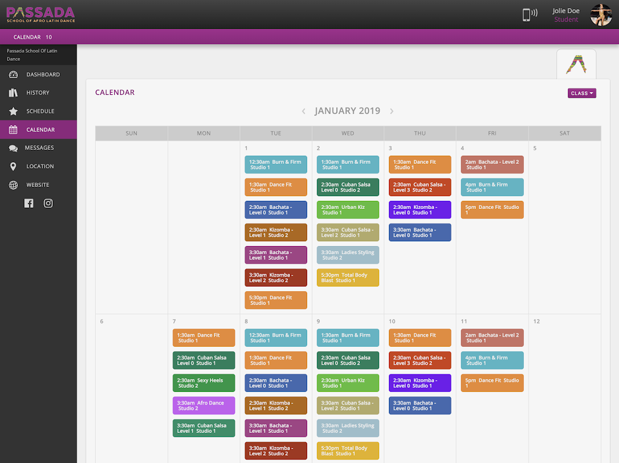Open Jan 7 1:30am Dance Fit class

click(x=203, y=337)
